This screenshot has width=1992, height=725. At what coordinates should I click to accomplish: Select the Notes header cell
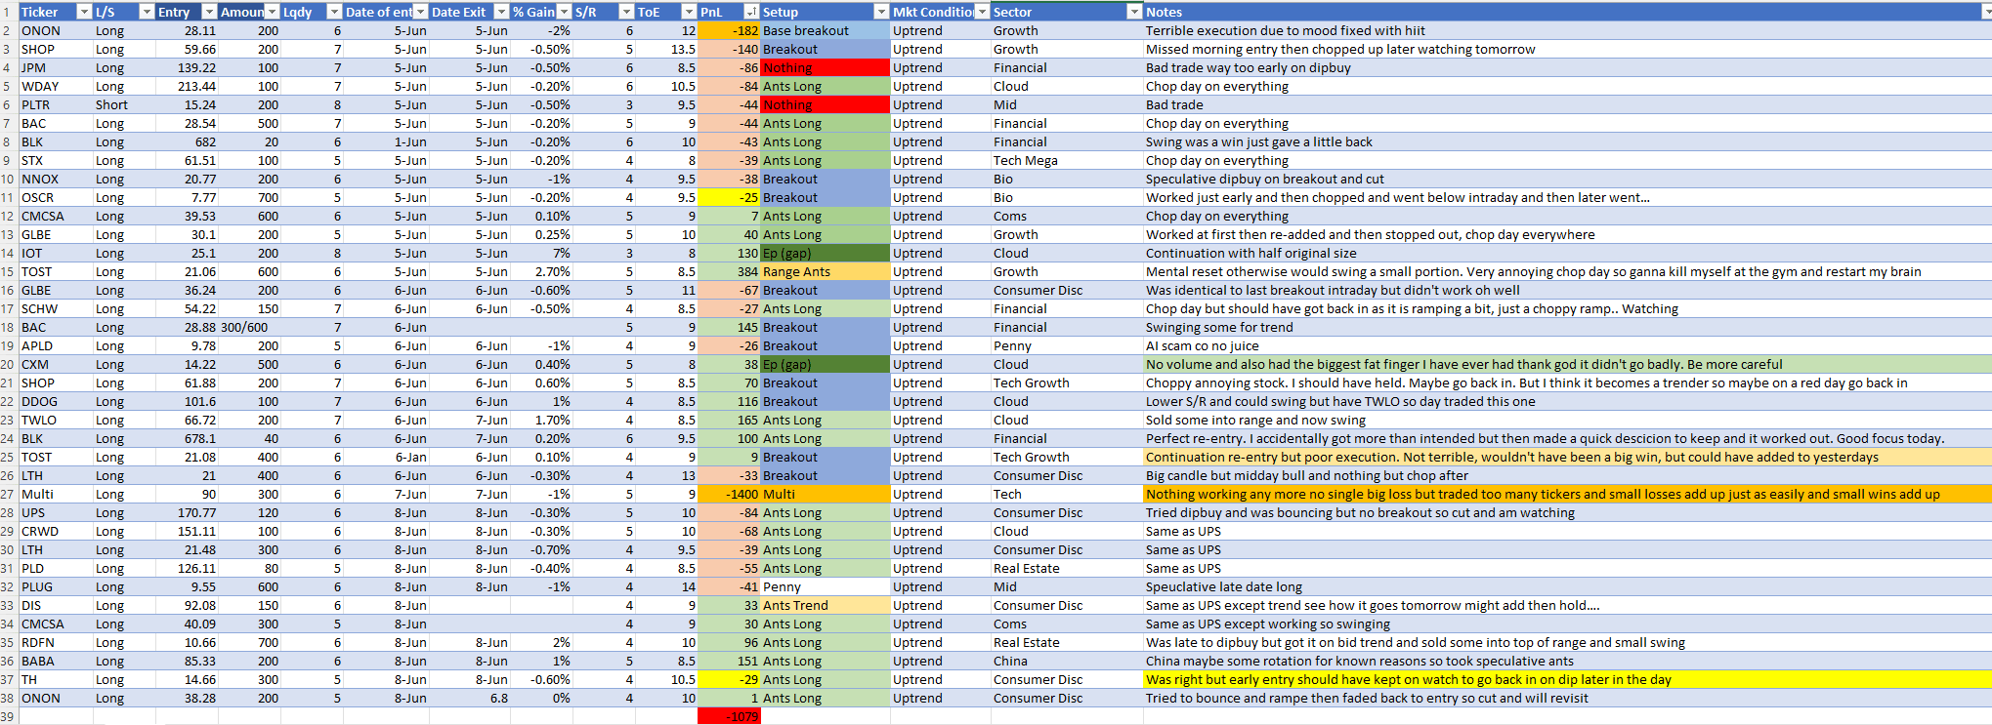click(x=1567, y=12)
